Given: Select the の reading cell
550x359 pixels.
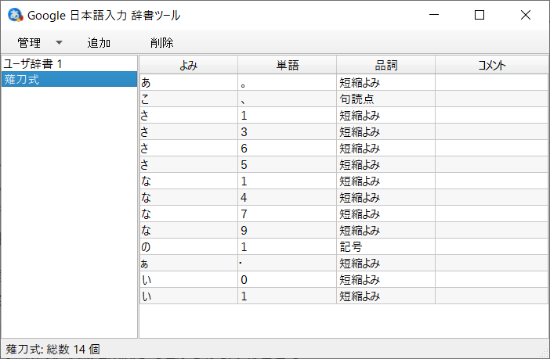Looking at the screenshot, I should pos(189,247).
